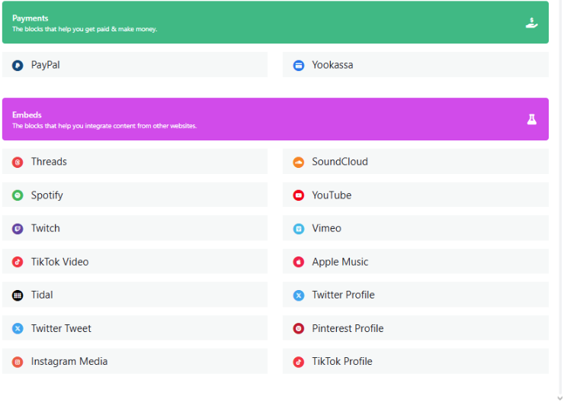Click the Threads logo icon
The width and height of the screenshot is (564, 403).
(x=18, y=162)
